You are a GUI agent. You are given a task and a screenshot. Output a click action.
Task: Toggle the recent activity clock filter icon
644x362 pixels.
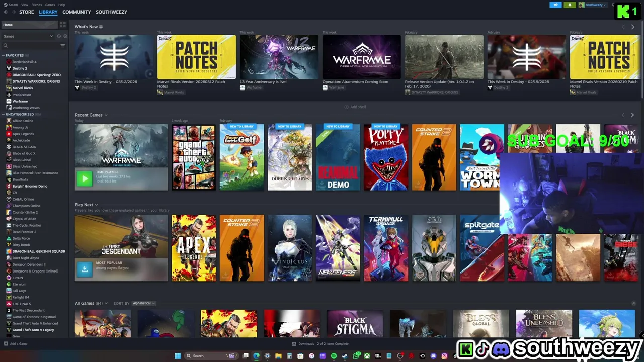pos(58,36)
